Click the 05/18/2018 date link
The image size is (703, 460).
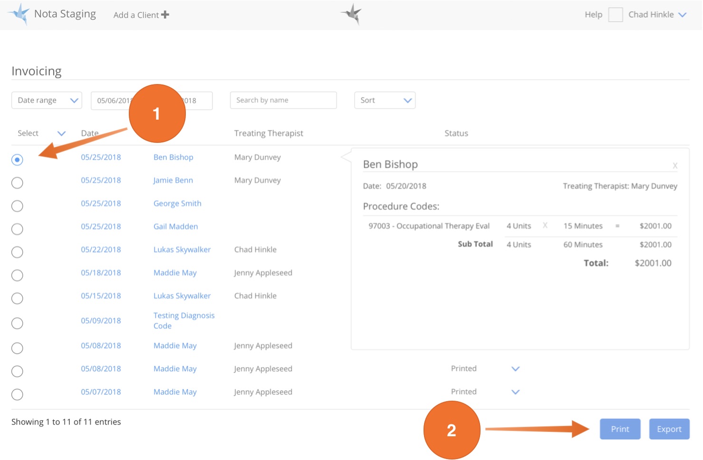click(x=101, y=273)
